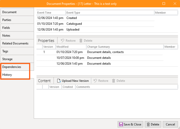Click Member header in Properties table
The width and height of the screenshot is (180, 129).
[171, 47]
